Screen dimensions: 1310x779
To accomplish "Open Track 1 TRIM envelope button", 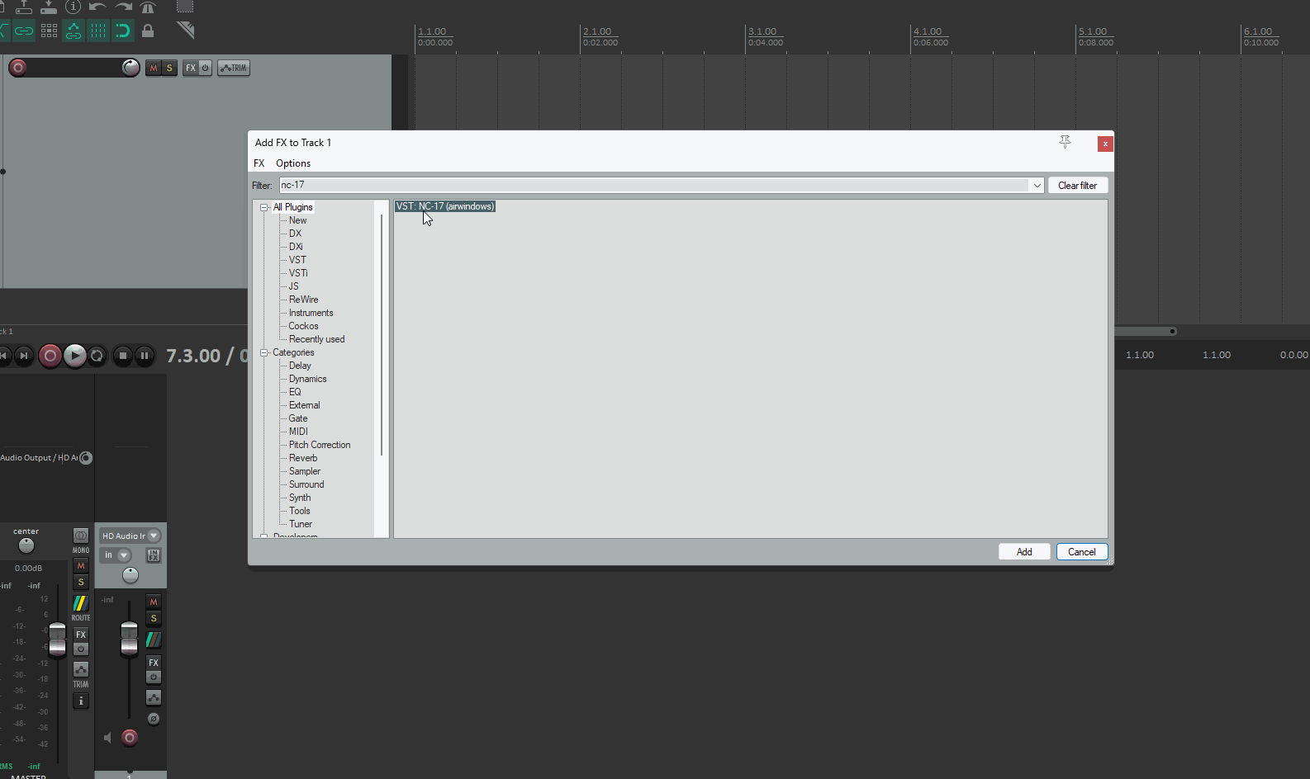I will pyautogui.click(x=234, y=68).
